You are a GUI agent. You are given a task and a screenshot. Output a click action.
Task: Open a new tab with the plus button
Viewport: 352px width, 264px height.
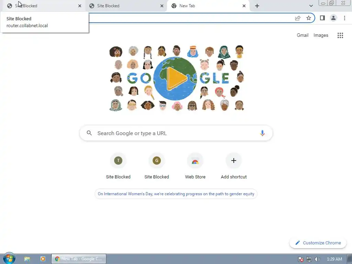click(257, 6)
